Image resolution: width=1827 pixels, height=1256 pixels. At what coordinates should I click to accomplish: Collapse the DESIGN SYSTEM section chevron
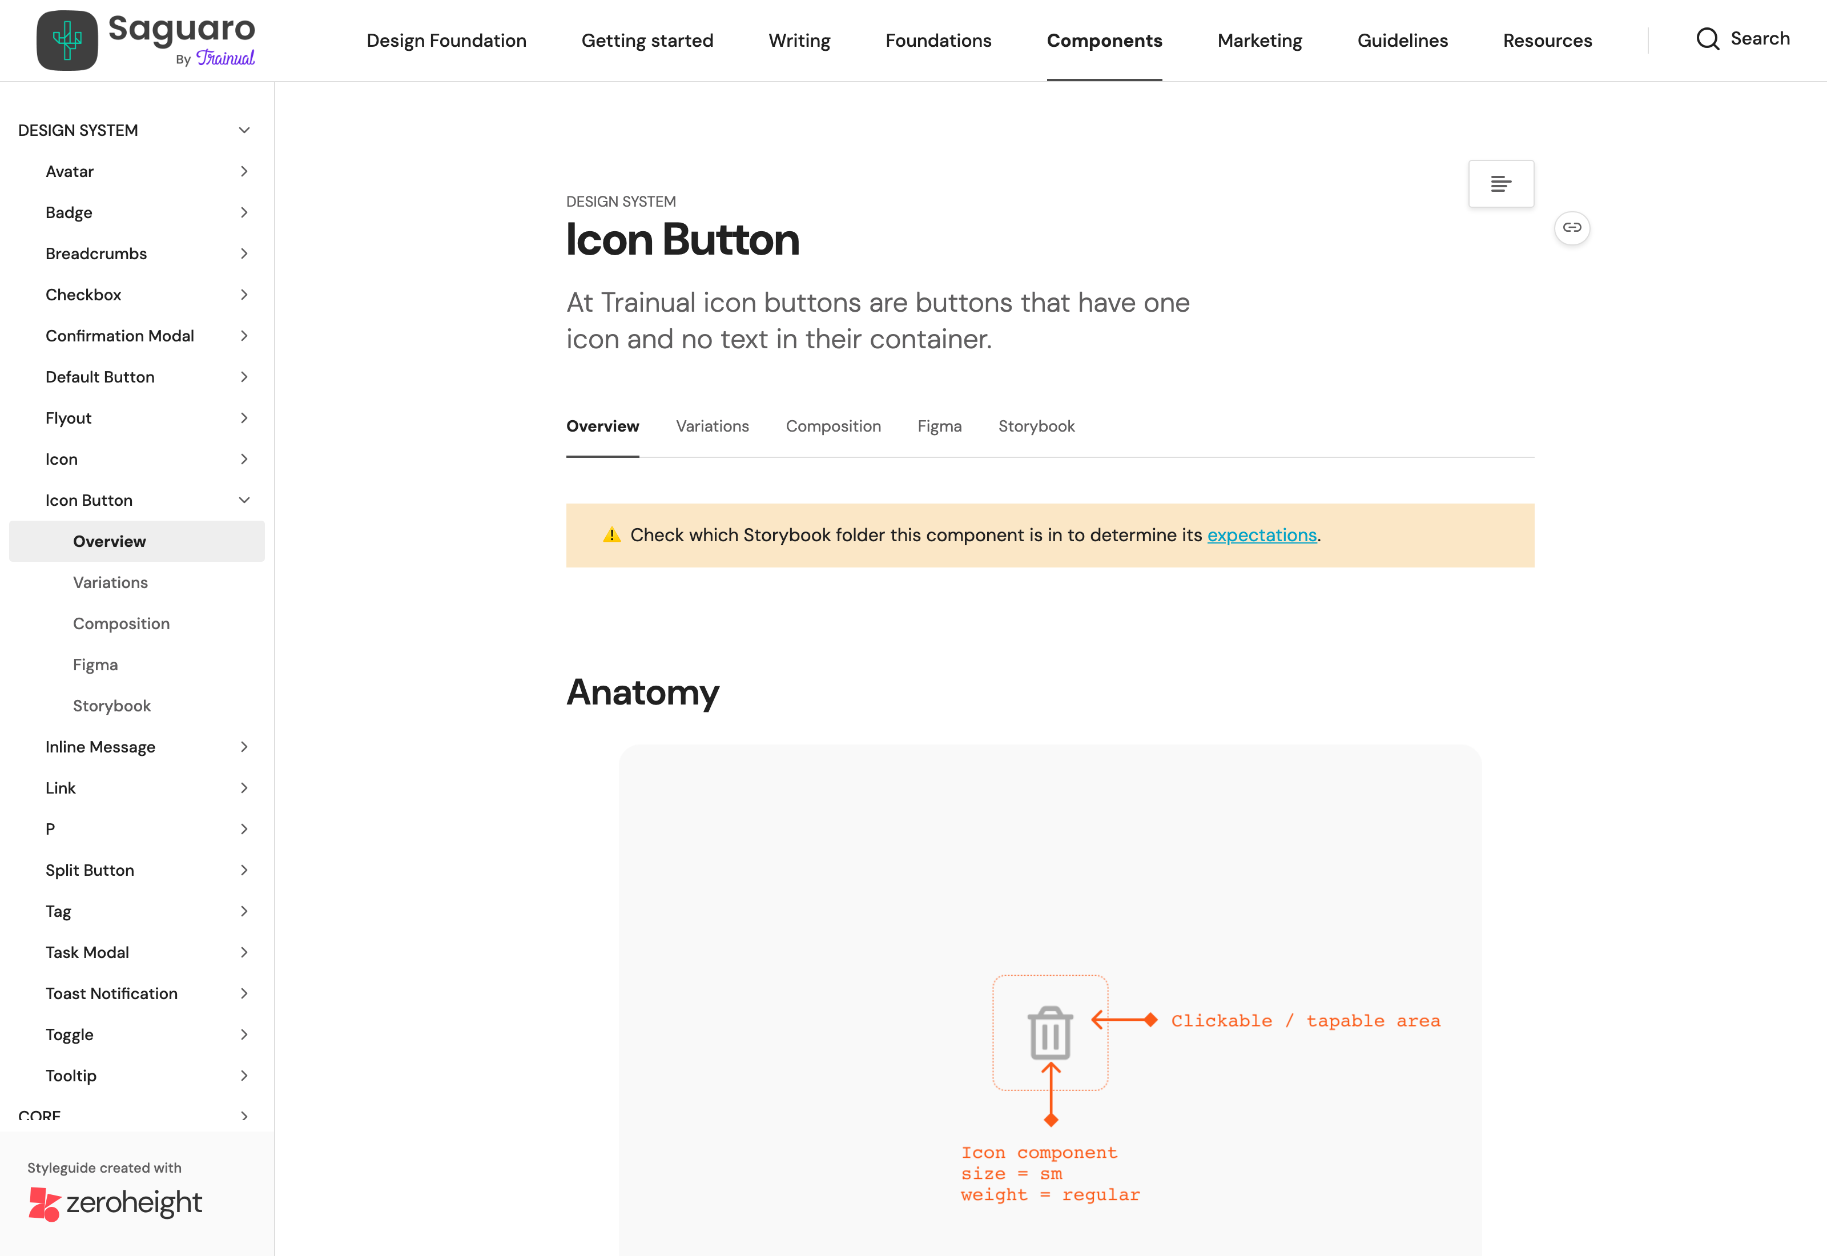244,131
